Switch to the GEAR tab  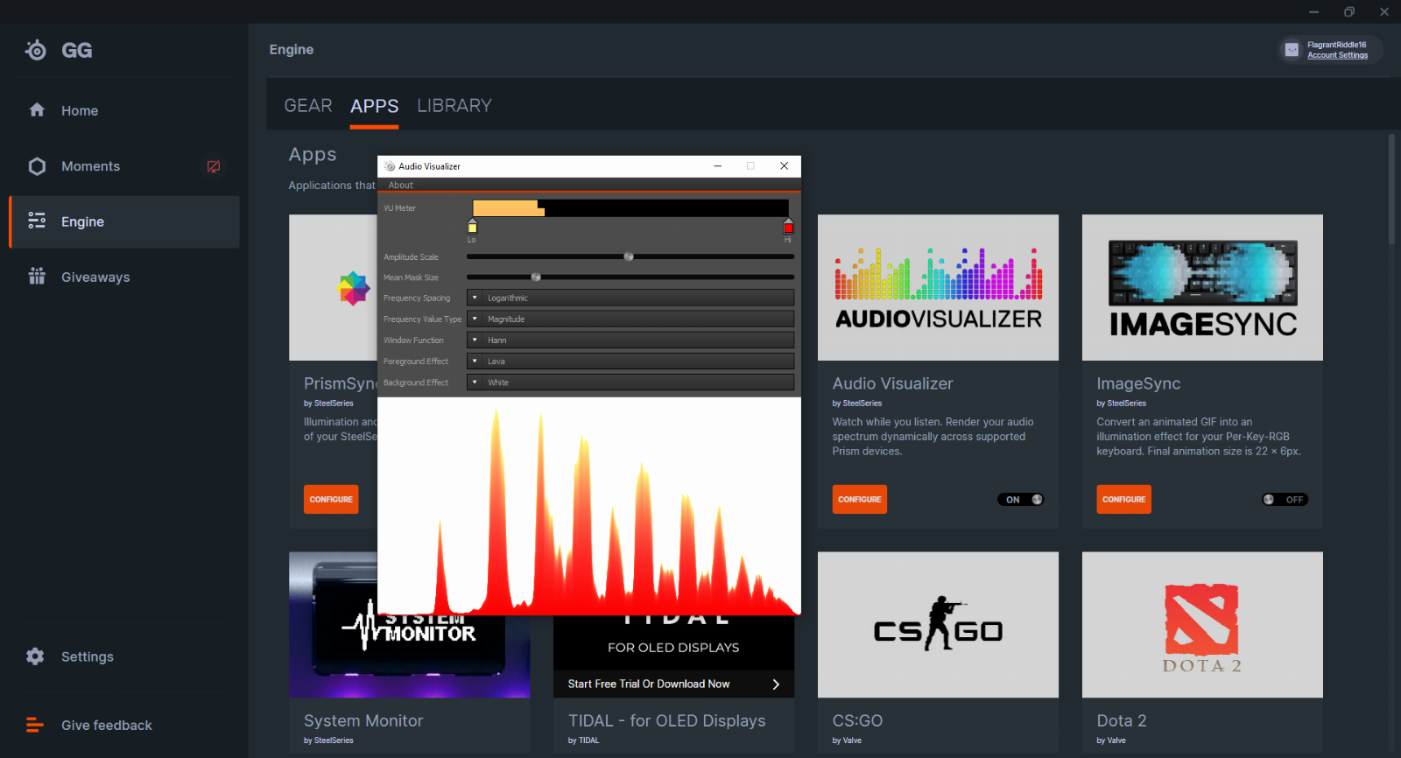point(308,106)
